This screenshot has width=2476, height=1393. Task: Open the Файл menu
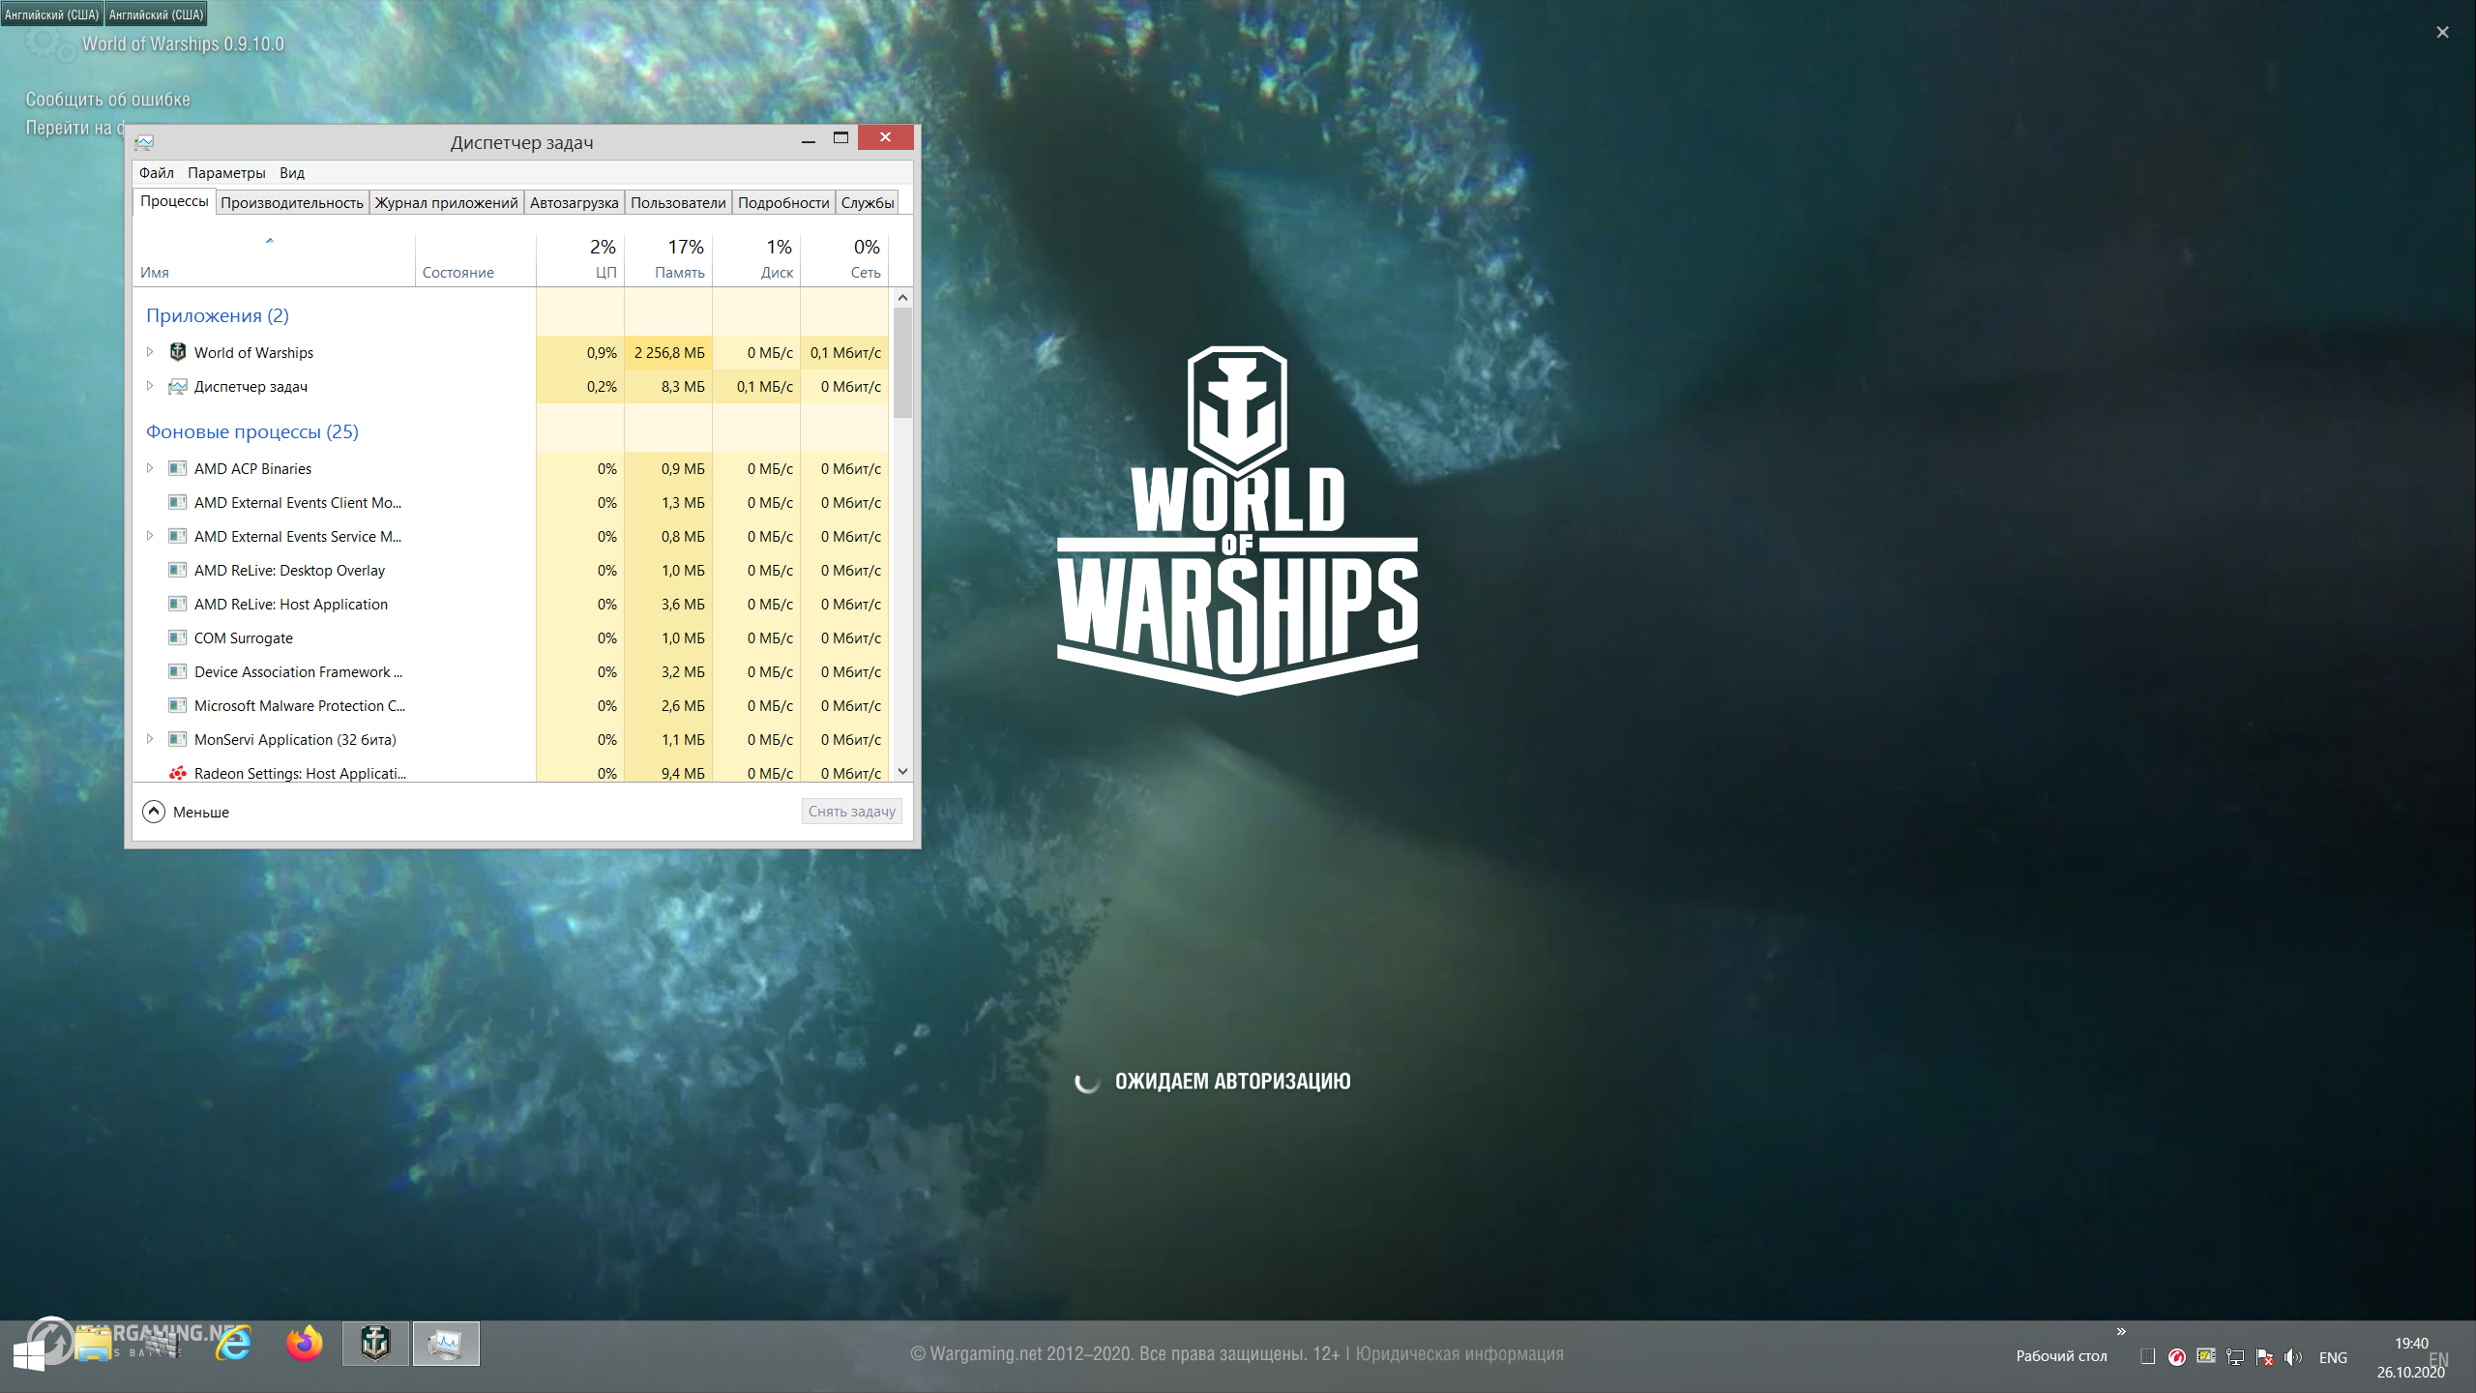(156, 172)
